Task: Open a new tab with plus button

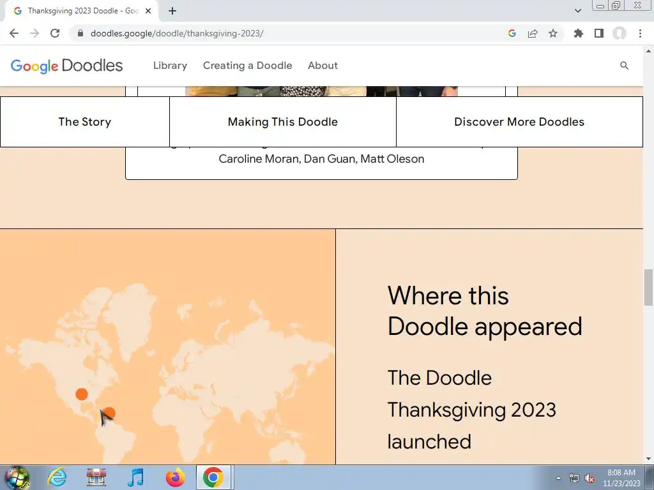Action: click(x=172, y=11)
